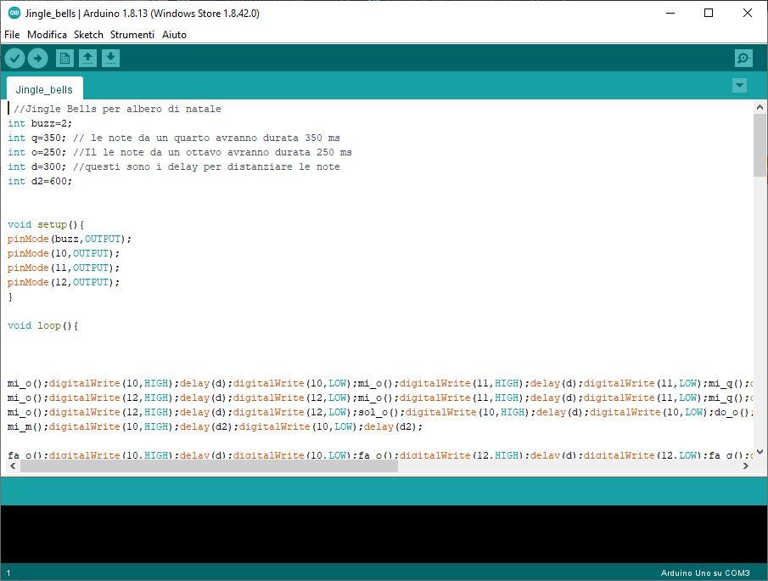The height and width of the screenshot is (581, 768).
Task: Select the Jingle_bells sketch tab
Action: coord(45,89)
